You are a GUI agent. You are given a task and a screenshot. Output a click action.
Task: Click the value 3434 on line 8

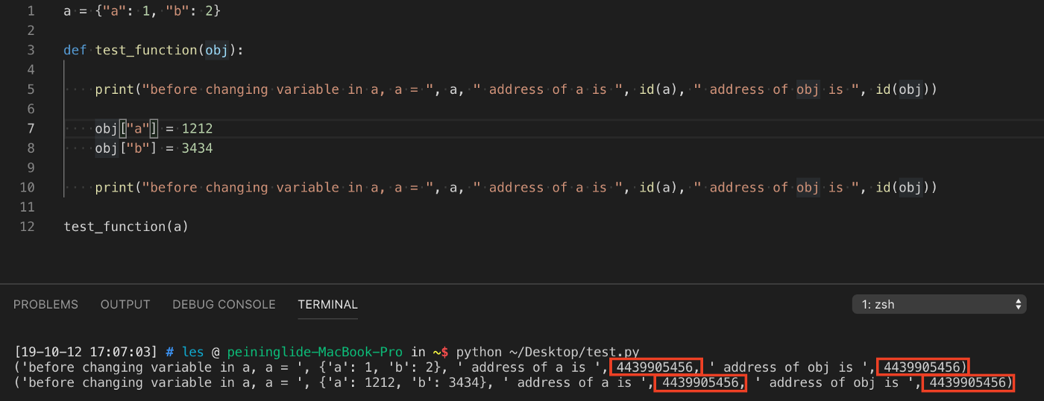tap(197, 148)
